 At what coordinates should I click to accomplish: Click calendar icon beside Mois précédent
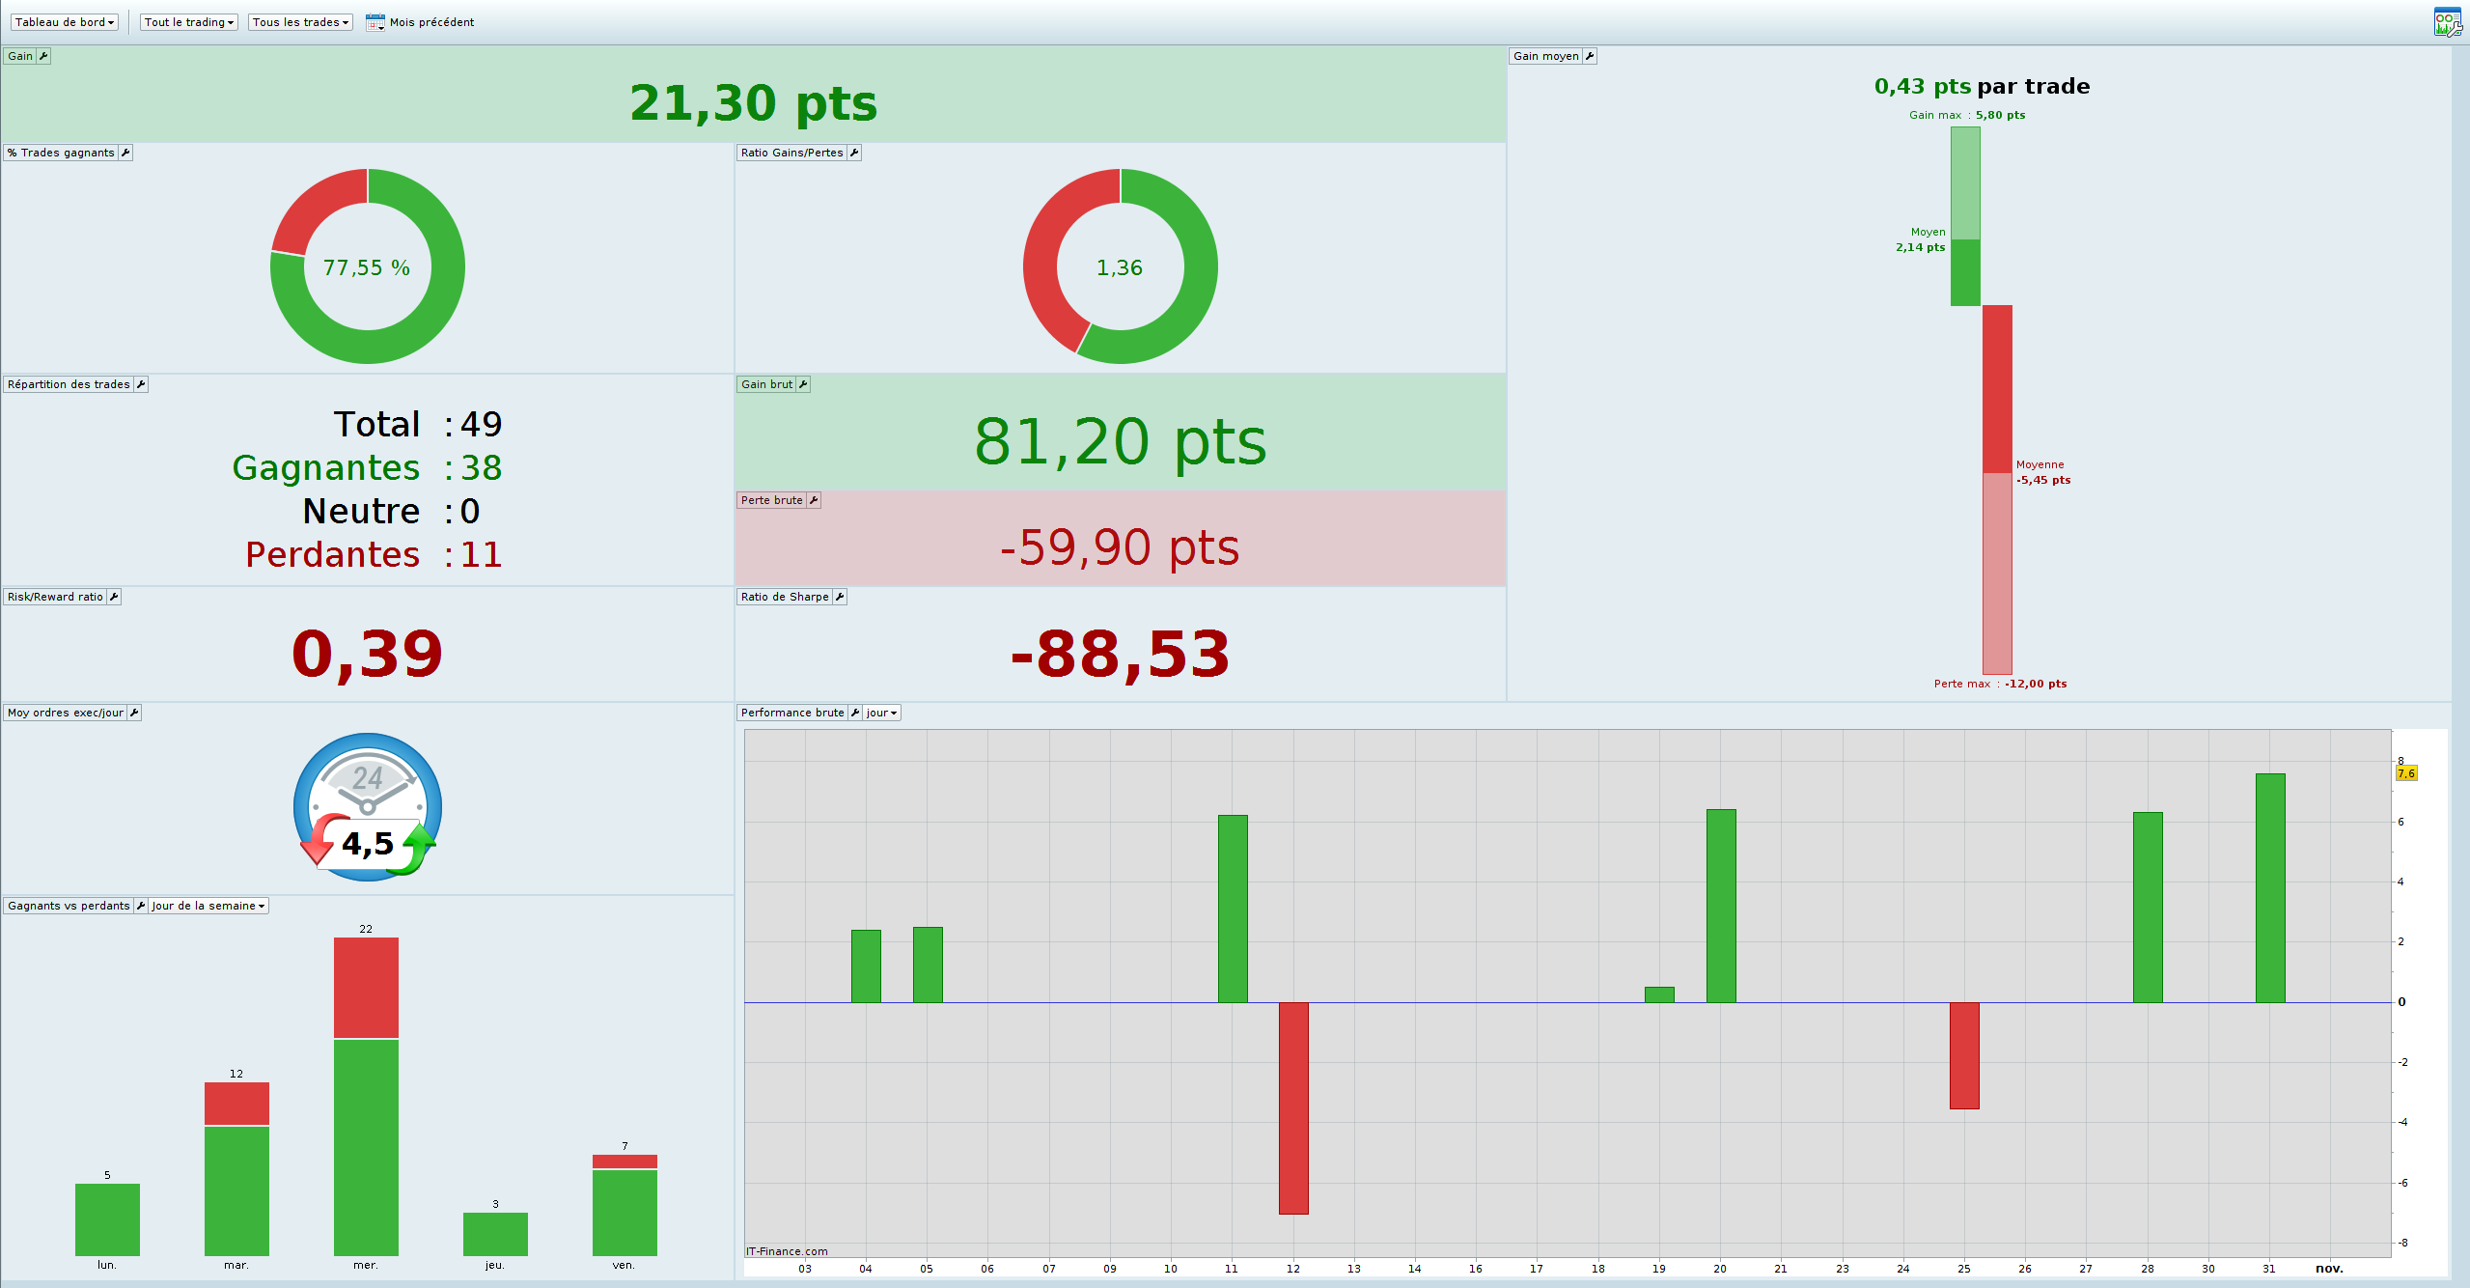[375, 22]
